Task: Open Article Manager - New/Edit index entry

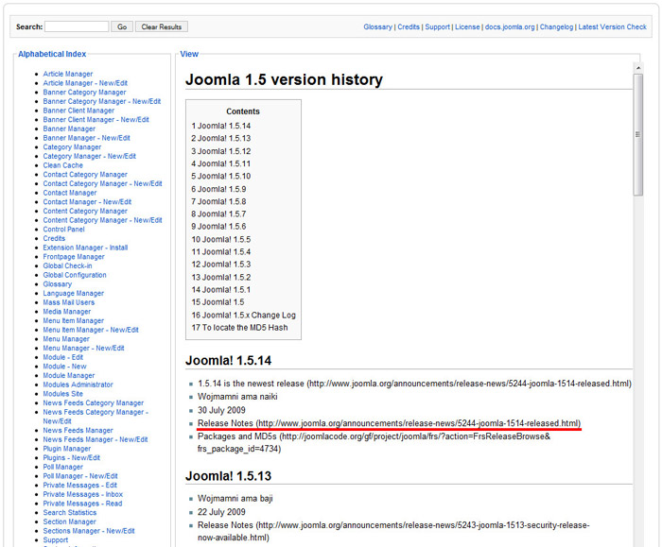Action: pos(85,83)
